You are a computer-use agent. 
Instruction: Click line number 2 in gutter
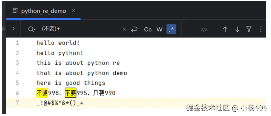pyautogui.click(x=17, y=53)
